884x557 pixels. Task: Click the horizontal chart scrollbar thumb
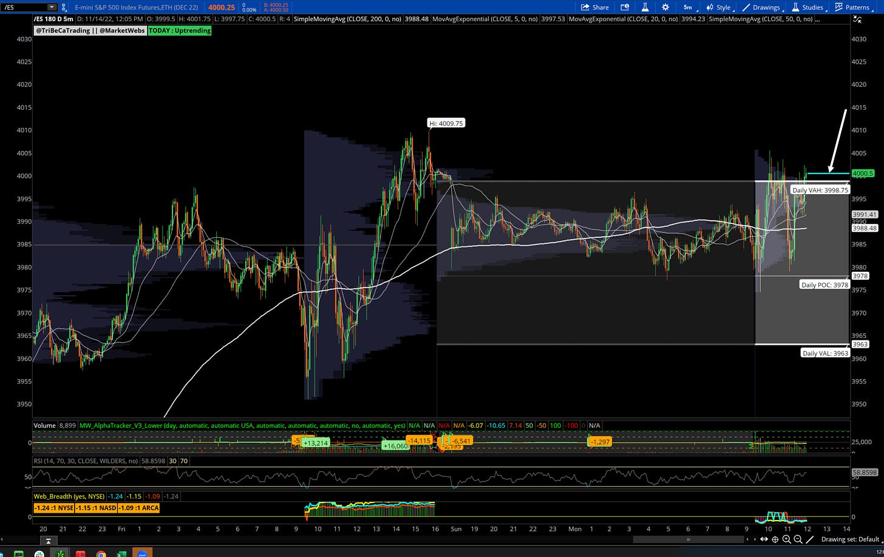[x=688, y=539]
